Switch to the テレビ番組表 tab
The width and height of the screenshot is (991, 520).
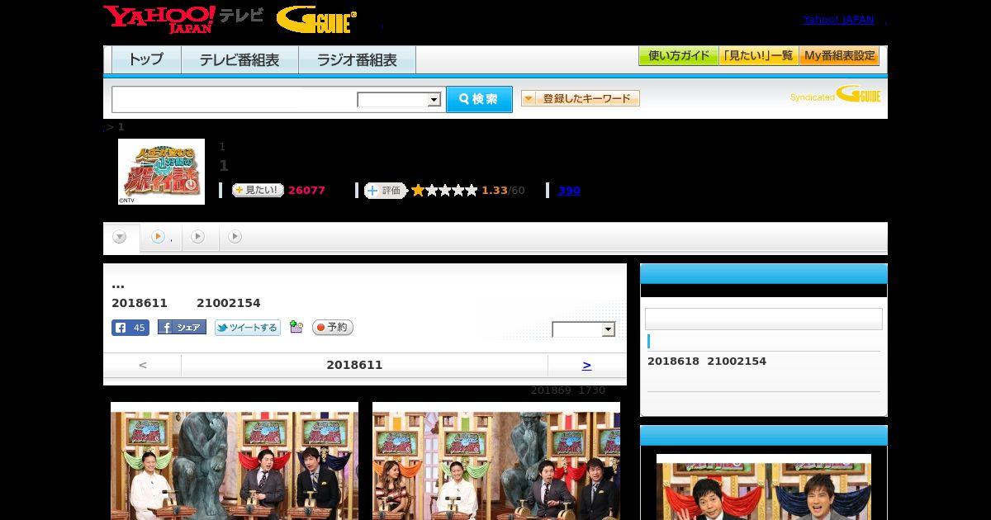(x=239, y=59)
